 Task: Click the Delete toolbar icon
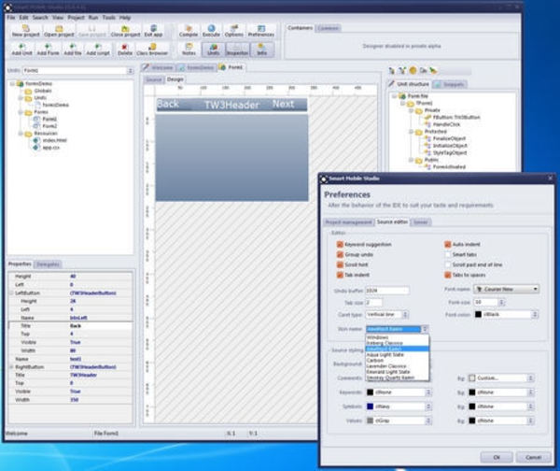pos(125,50)
